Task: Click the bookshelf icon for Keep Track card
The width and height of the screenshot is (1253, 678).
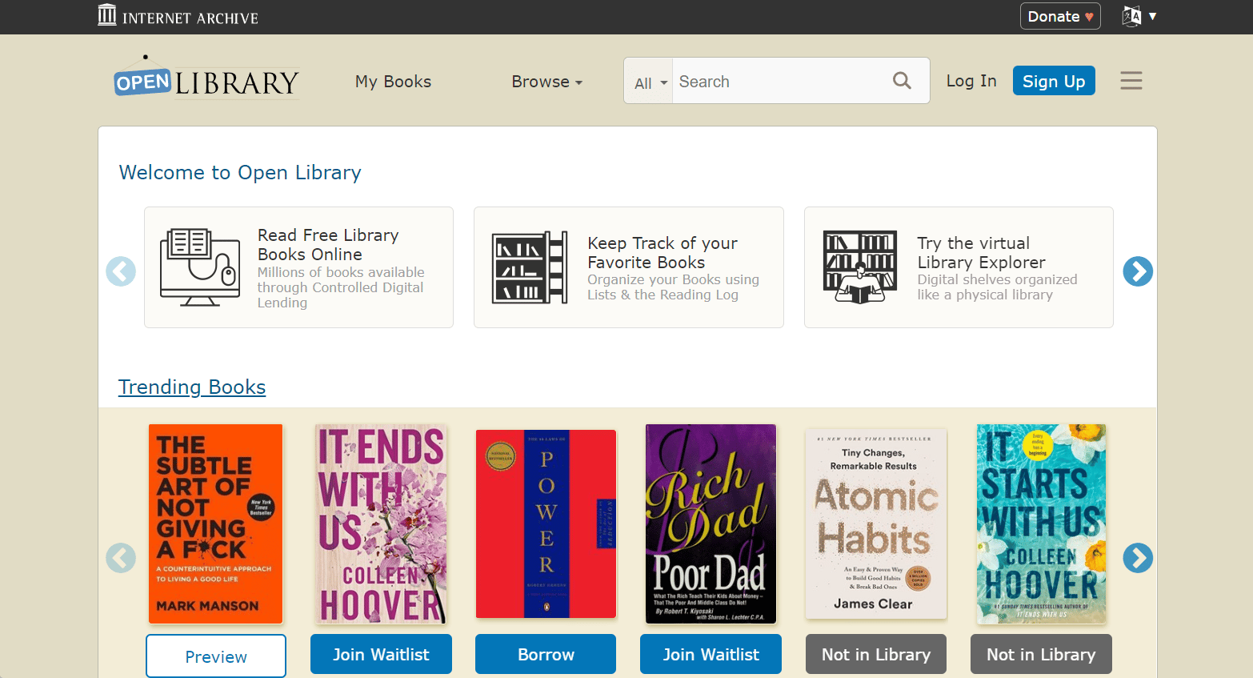Action: (x=530, y=267)
